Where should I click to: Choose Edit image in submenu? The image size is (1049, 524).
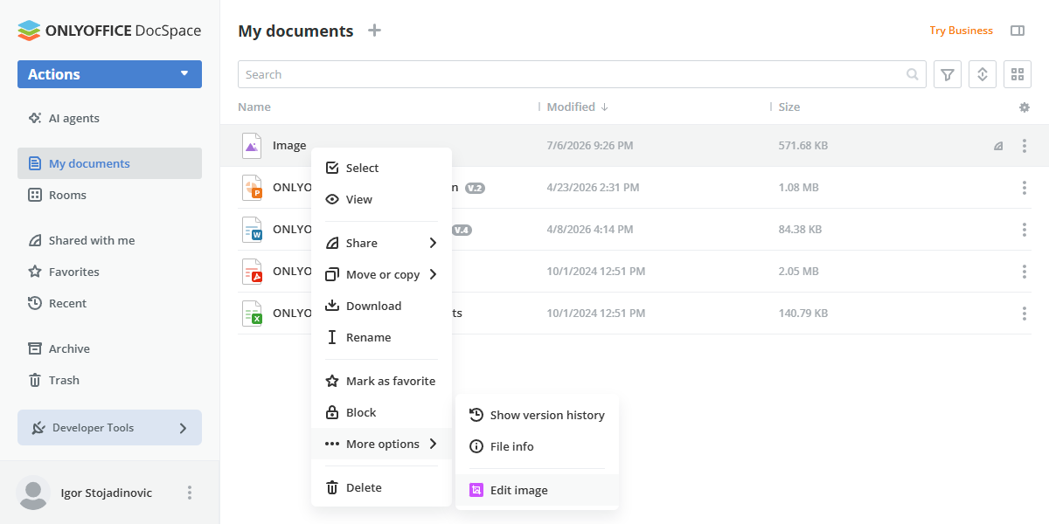pos(537,490)
